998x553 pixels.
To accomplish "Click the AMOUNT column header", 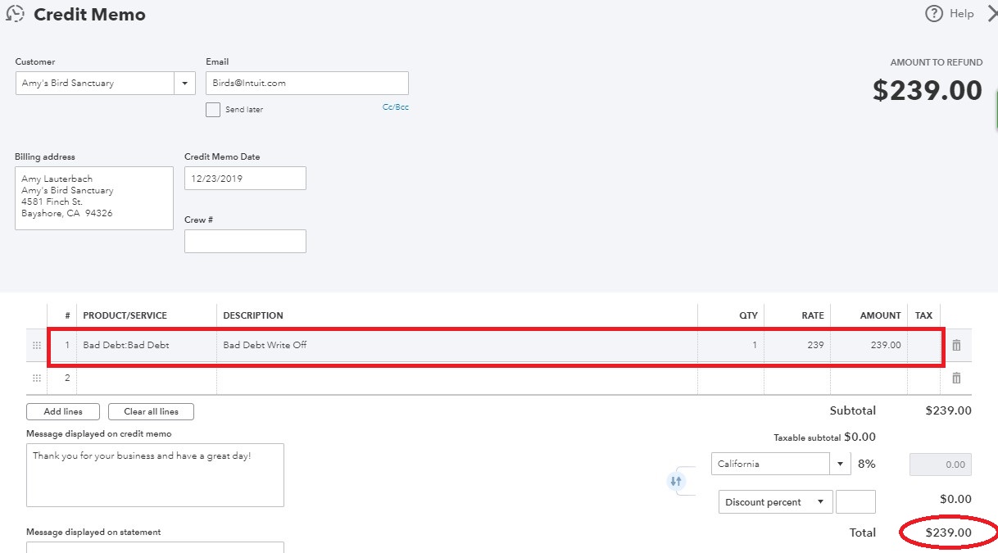I will 880,315.
